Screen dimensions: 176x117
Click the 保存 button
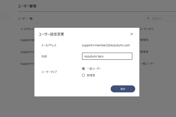123,89
